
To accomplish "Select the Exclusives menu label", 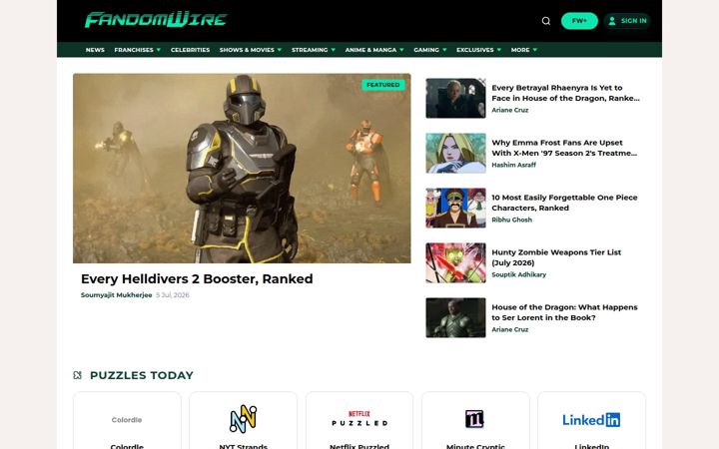I will pyautogui.click(x=475, y=50).
